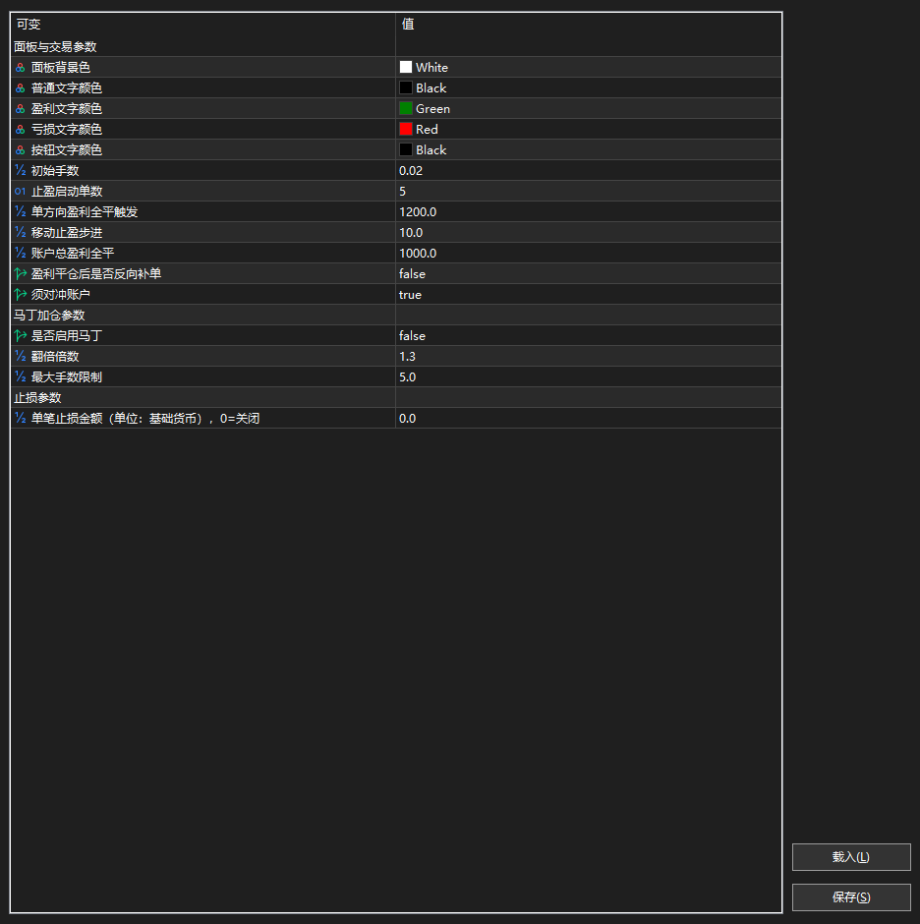This screenshot has width=920, height=924.
Task: Click the bool icon beside 须对冲账户
Action: point(20,295)
